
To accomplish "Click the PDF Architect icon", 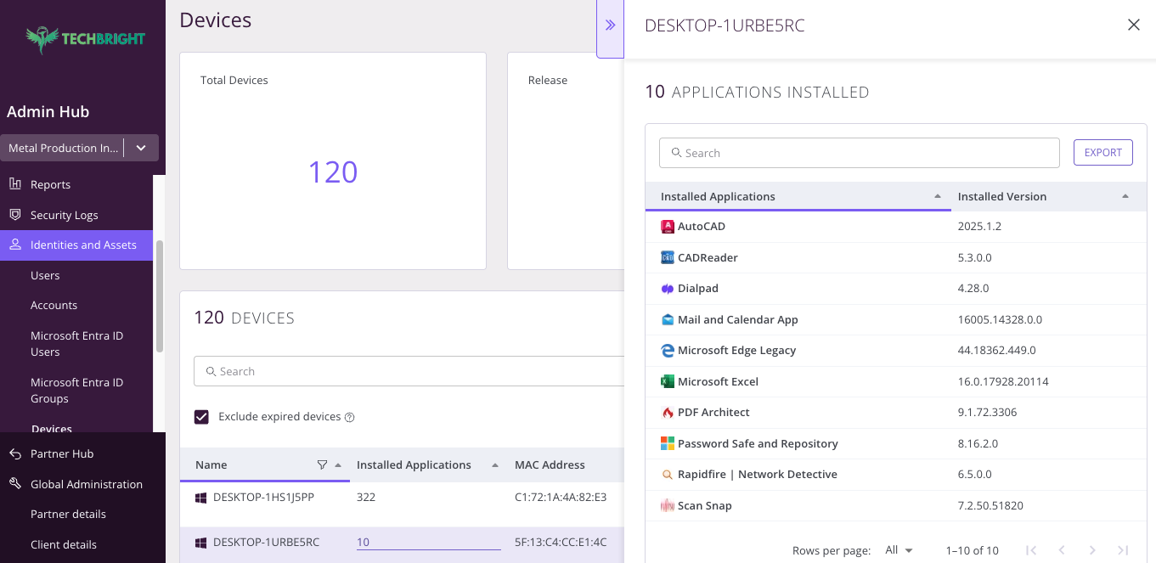I will 668,413.
